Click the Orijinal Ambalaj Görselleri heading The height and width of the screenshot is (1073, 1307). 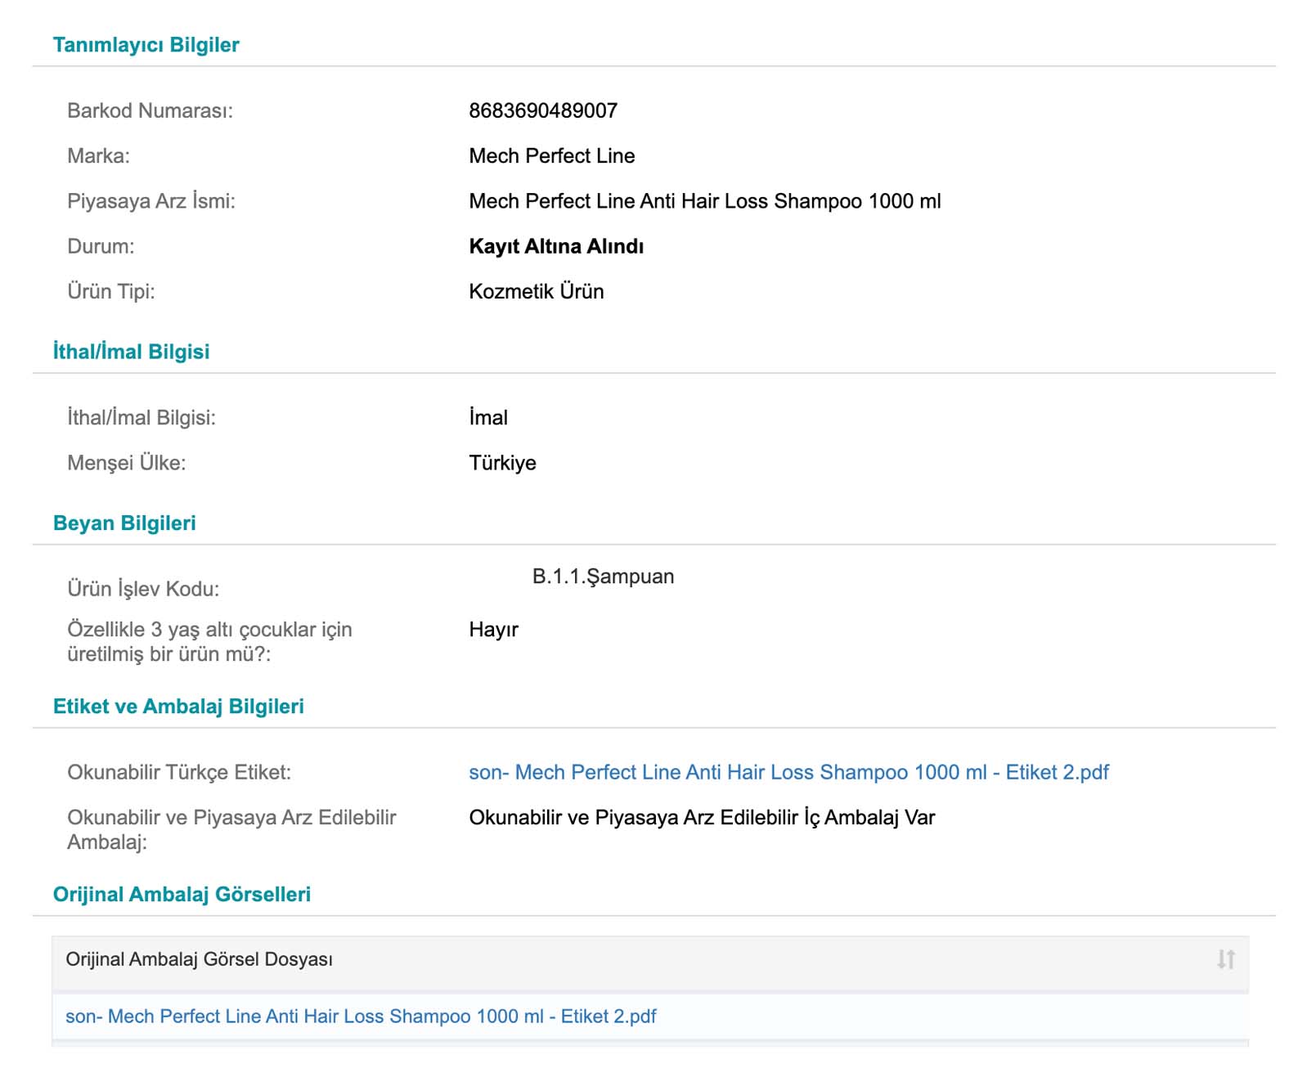point(182,895)
